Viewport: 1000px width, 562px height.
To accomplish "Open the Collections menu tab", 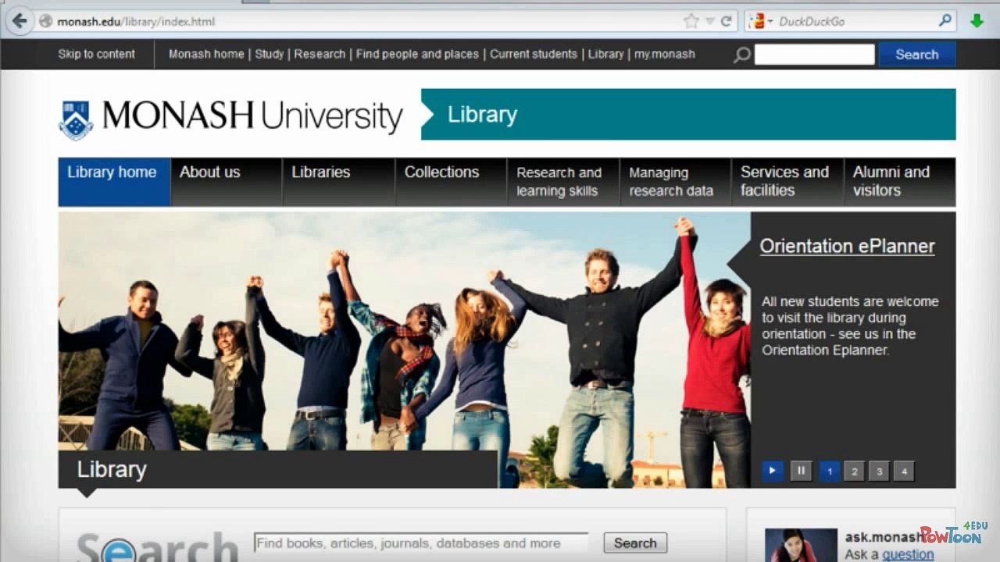I will pyautogui.click(x=451, y=182).
